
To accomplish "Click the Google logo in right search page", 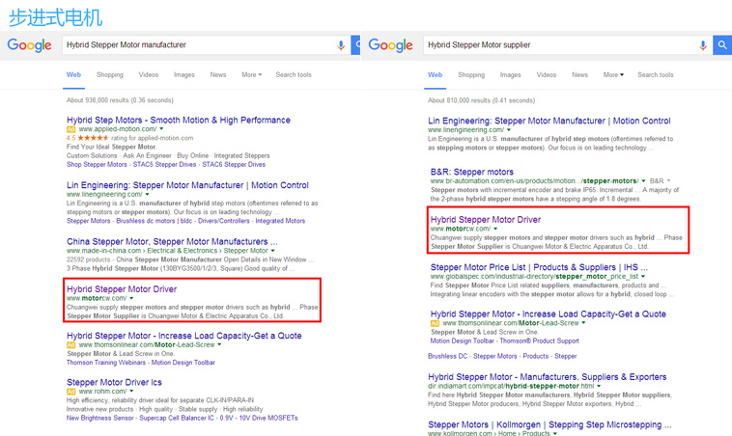I will pyautogui.click(x=391, y=45).
